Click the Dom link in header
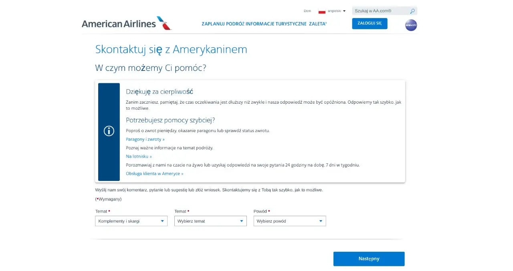The width and height of the screenshot is (513, 271). point(307,11)
